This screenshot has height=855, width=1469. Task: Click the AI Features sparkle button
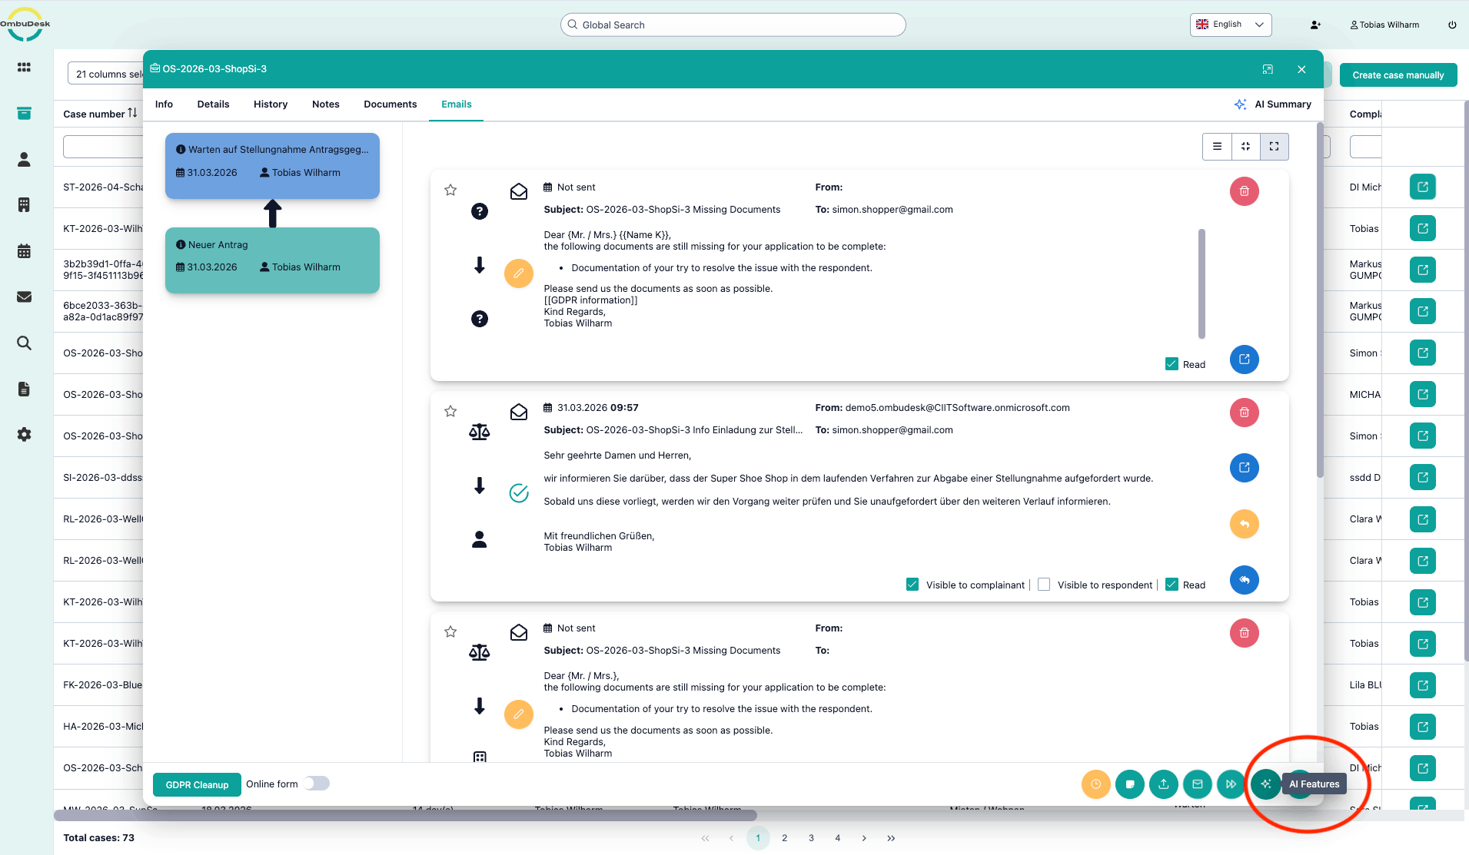tap(1265, 784)
